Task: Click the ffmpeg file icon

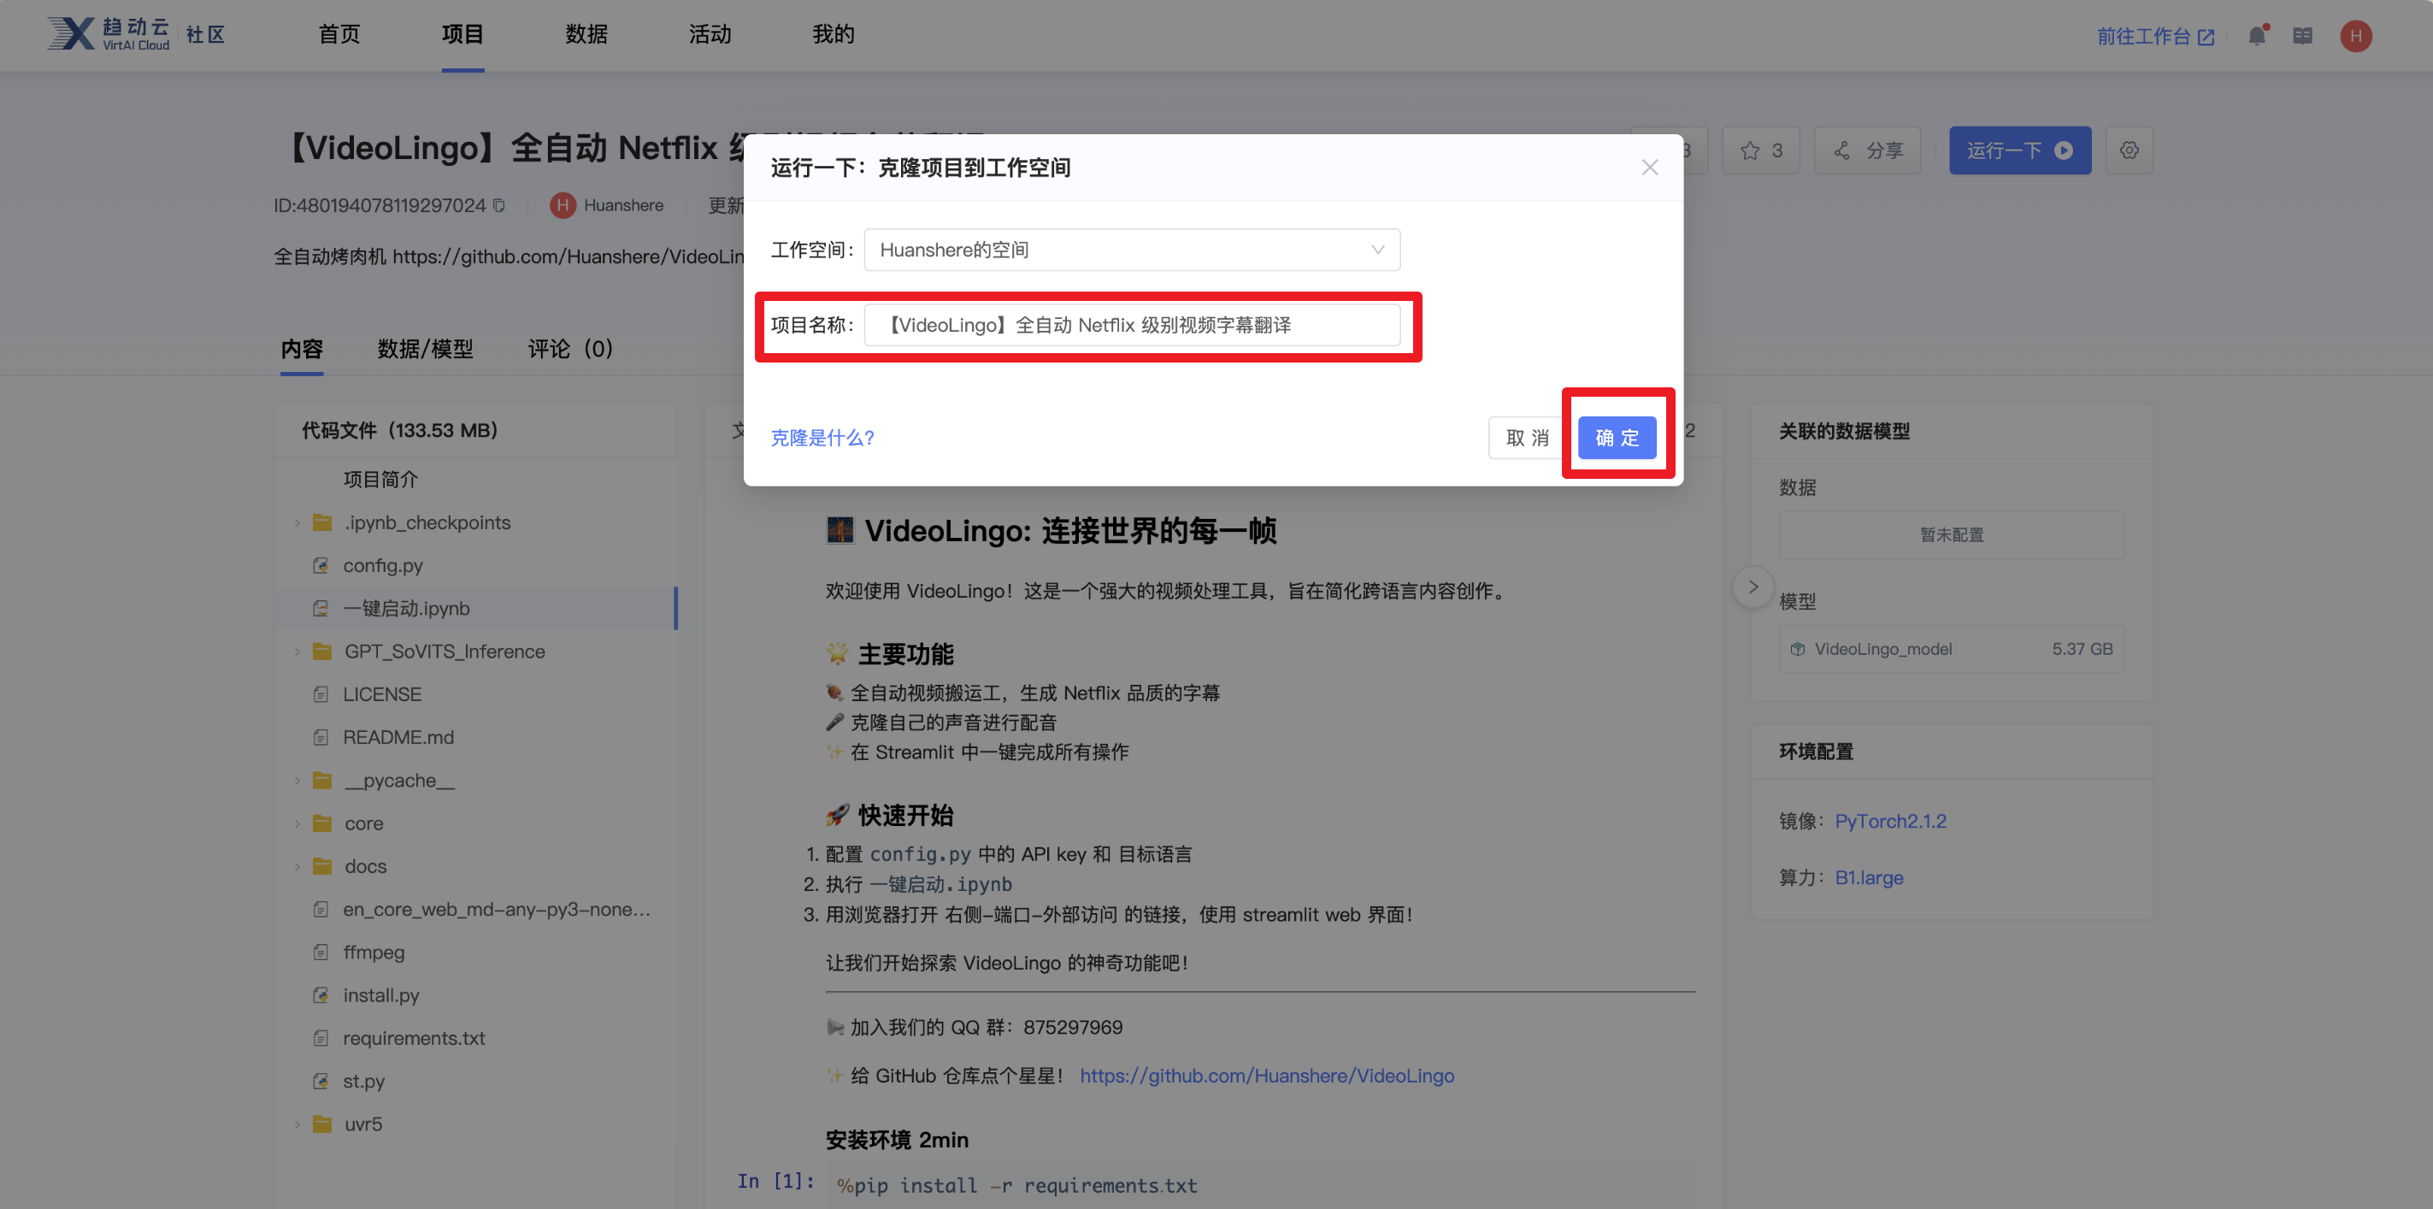Action: click(321, 952)
